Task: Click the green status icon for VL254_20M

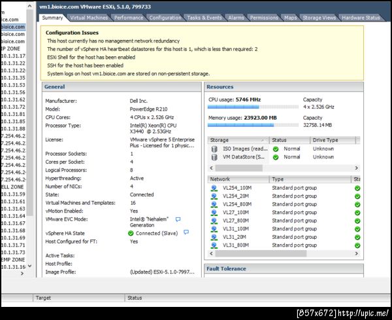Action: click(x=357, y=196)
